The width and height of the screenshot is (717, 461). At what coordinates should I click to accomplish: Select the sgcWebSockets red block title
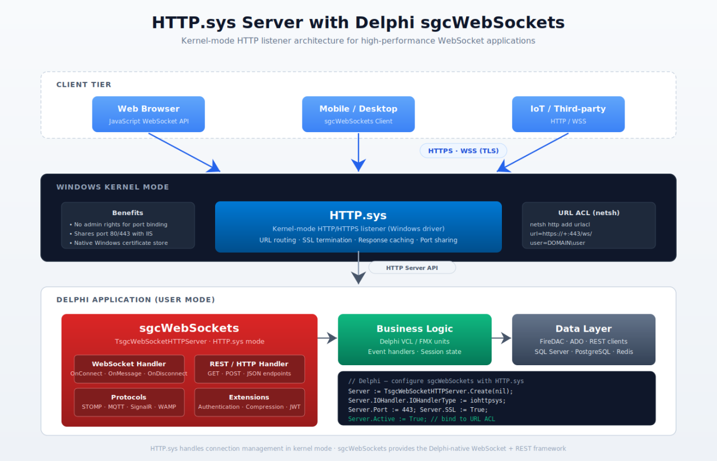tap(189, 328)
